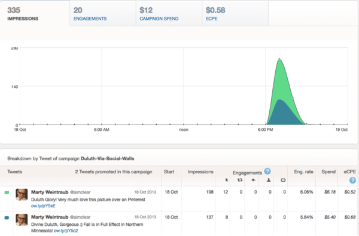Click the clicks cursor icon column header

(x=226, y=180)
